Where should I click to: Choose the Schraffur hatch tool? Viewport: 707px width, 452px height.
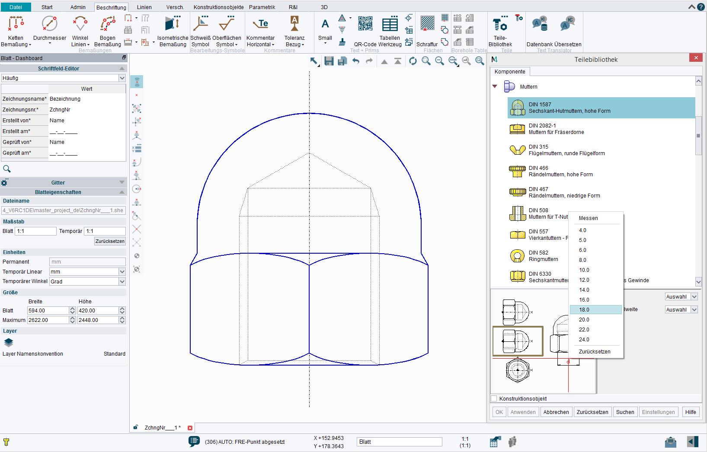click(x=427, y=30)
